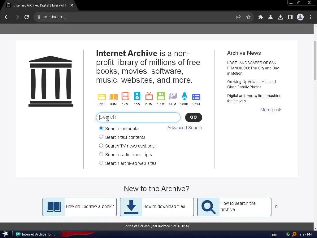Share this page via the share icon

[x=238, y=17]
